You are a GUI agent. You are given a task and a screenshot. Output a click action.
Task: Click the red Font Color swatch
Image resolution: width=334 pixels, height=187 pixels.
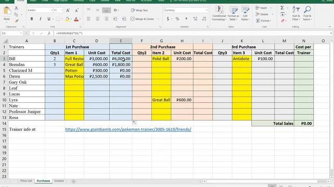coord(76,19)
